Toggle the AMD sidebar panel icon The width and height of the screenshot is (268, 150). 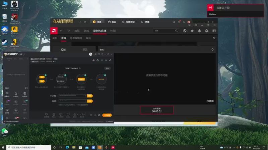[214, 31]
